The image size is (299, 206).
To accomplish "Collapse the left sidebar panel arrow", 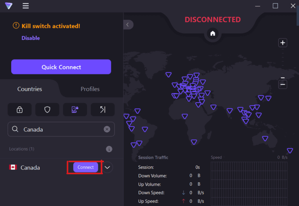I will point(128,25).
